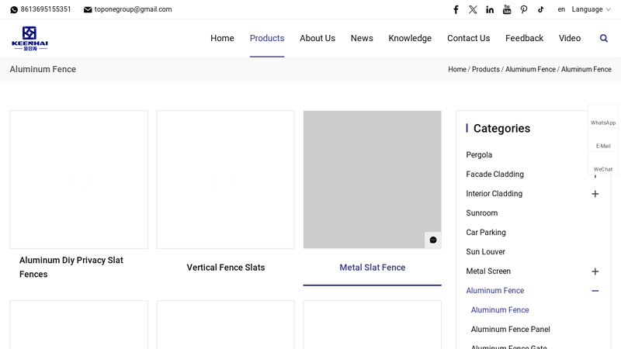This screenshot has width=621, height=349.
Task: Open the Pinterest social icon
Action: [x=524, y=9]
